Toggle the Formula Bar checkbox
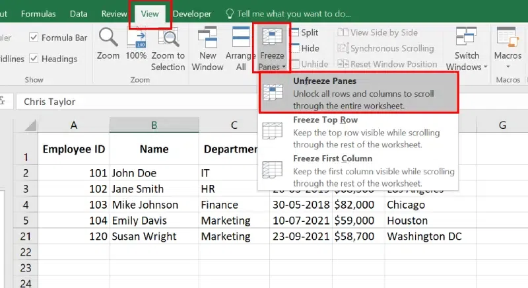The height and width of the screenshot is (288, 528). [34, 38]
